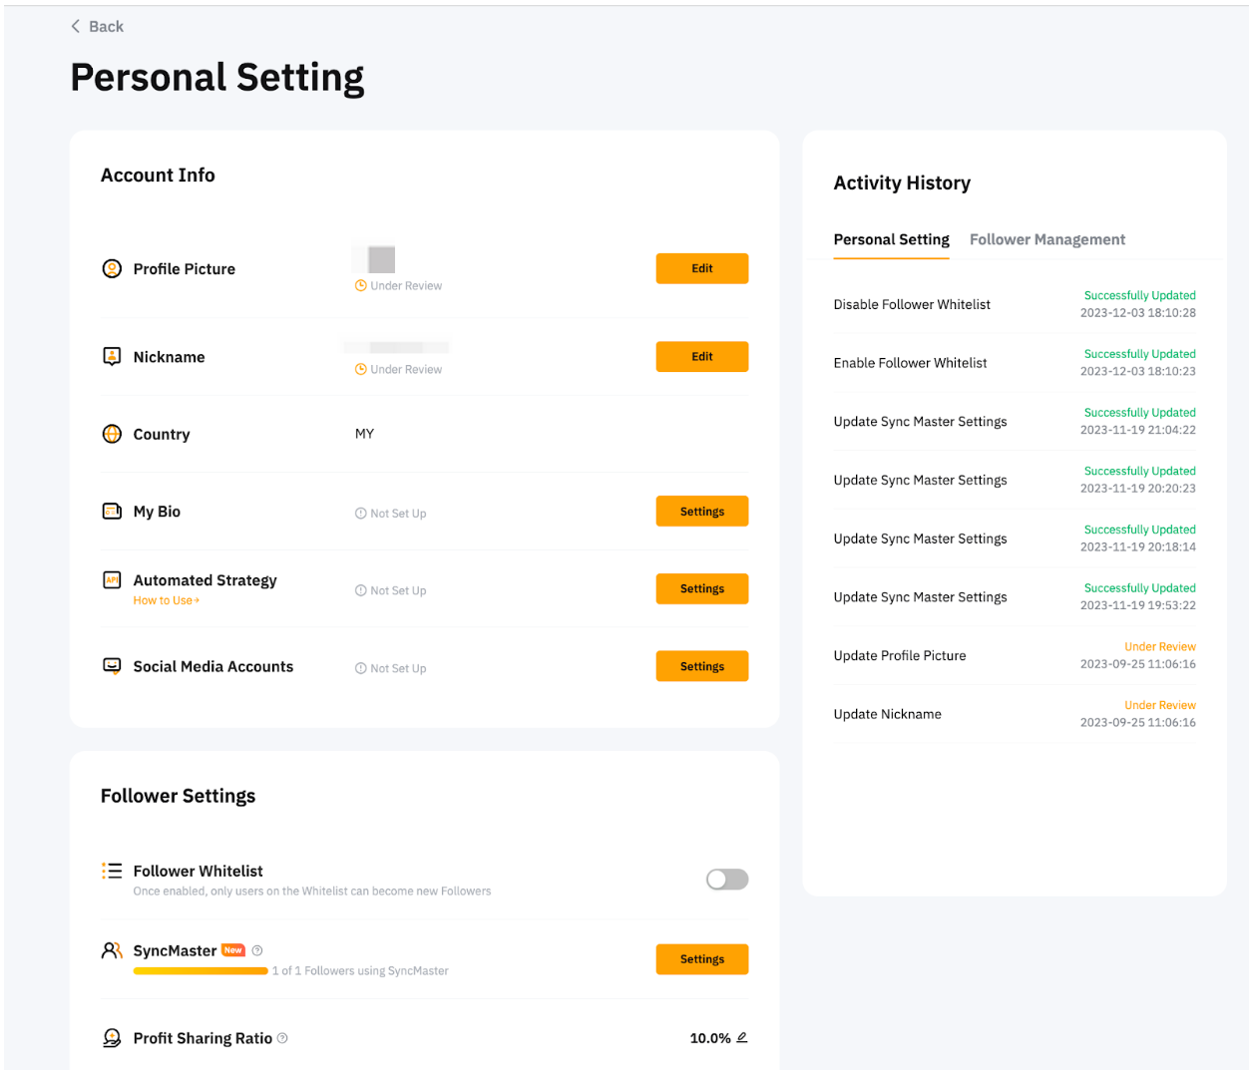Click the Automated Strategy API icon
The height and width of the screenshot is (1075, 1249).
(x=112, y=580)
